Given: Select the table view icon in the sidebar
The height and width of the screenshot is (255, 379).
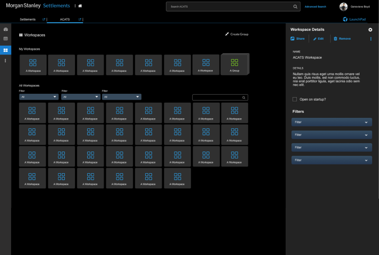Looking at the screenshot, I should (x=6, y=39).
